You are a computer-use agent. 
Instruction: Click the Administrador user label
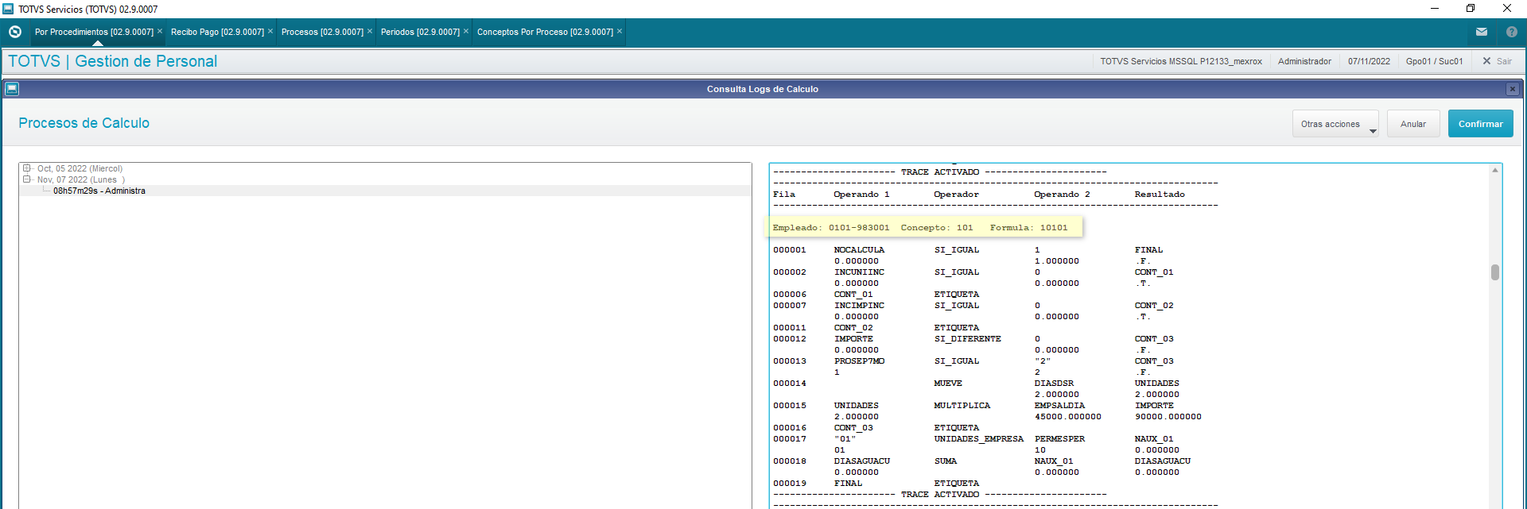pyautogui.click(x=1304, y=61)
